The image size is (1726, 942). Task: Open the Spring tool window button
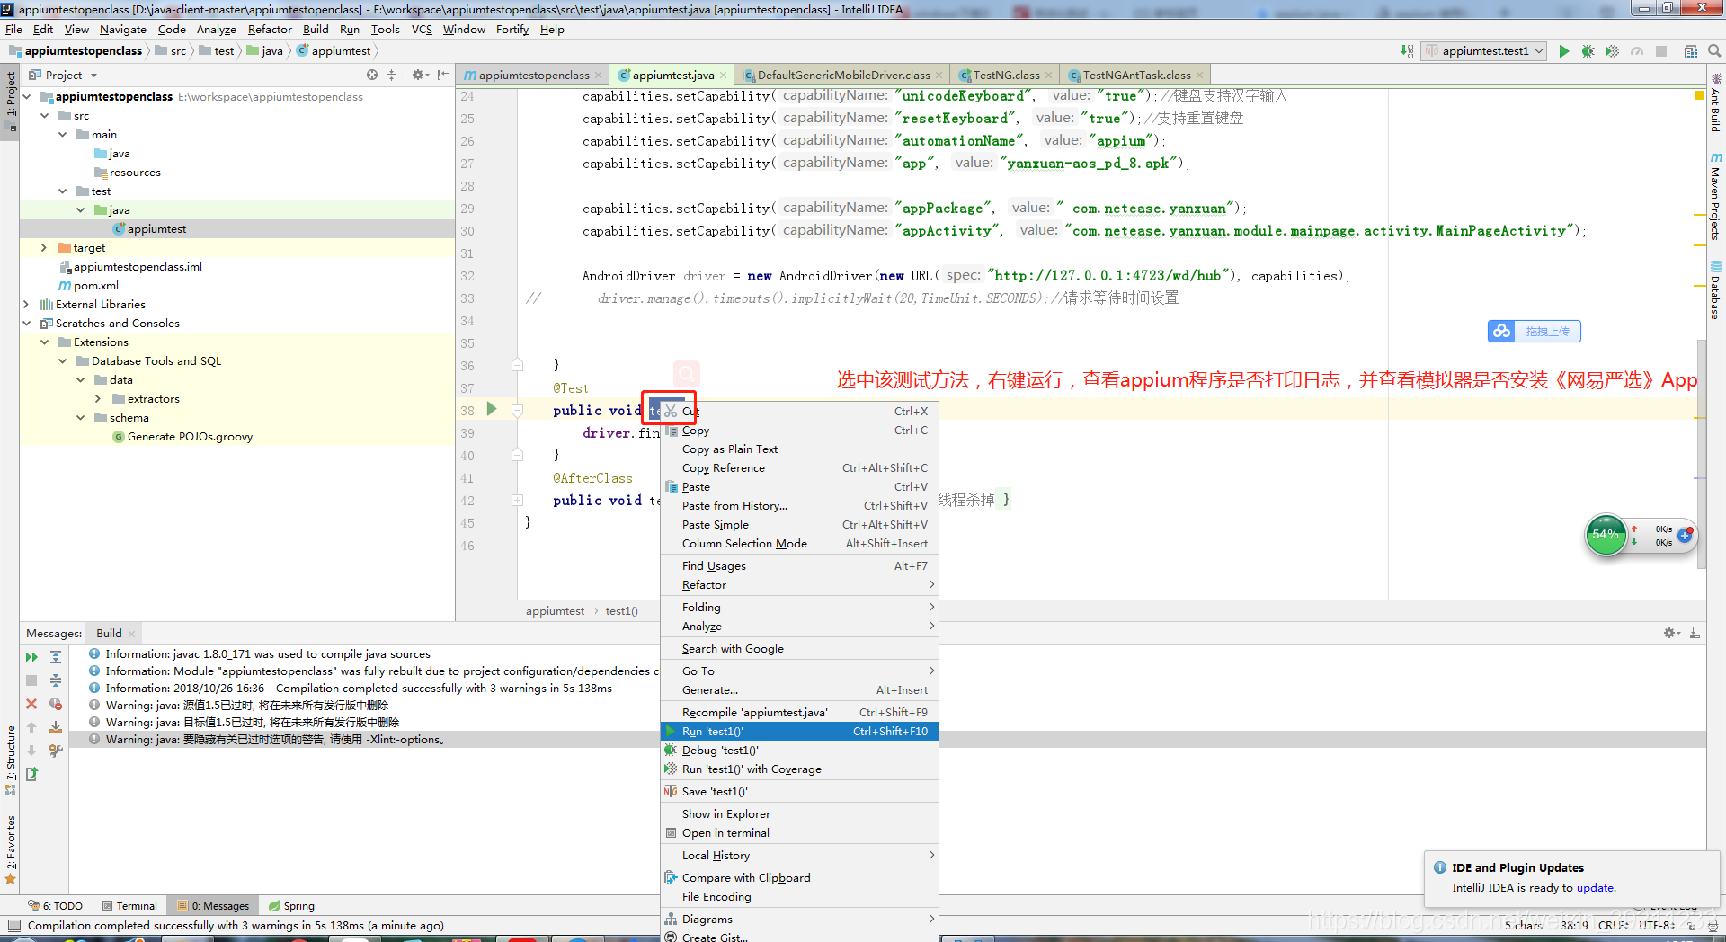(291, 906)
